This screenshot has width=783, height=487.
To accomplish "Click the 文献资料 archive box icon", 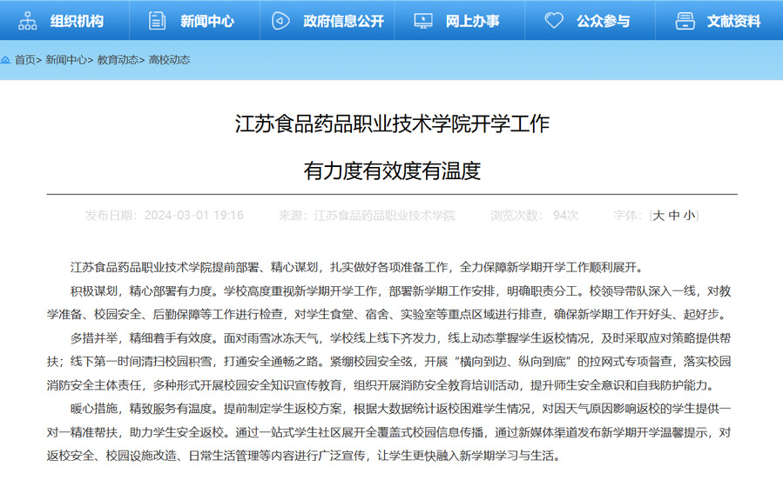I will (685, 21).
